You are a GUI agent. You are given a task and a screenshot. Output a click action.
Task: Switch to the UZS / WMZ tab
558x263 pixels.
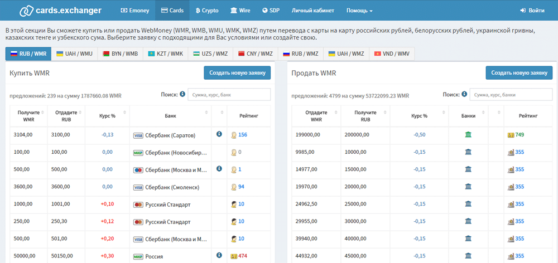210,54
